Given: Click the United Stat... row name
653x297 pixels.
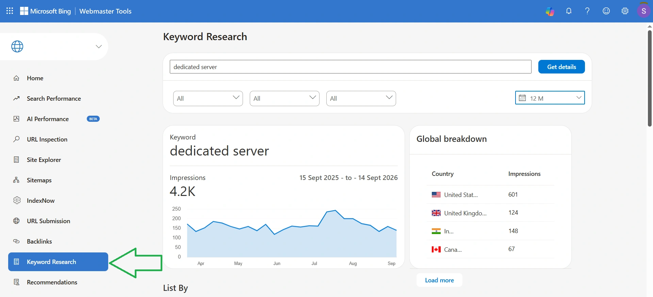Looking at the screenshot, I should (x=461, y=195).
